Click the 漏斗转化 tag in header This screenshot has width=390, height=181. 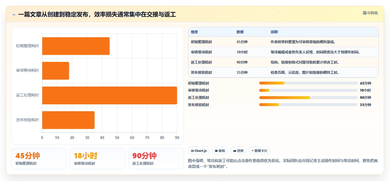coord(370,13)
